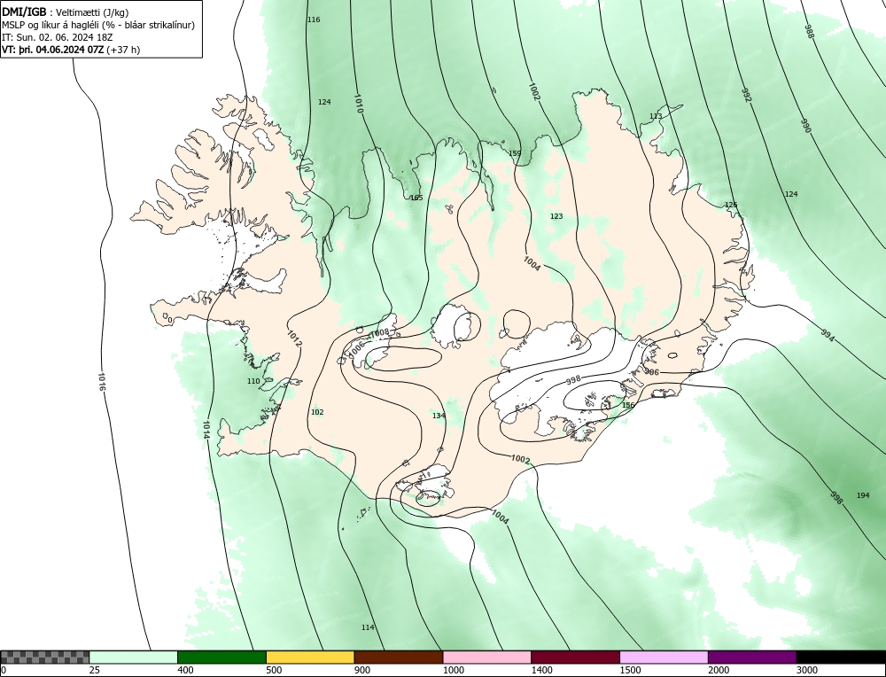Screen dimensions: 886x677
Task: Select the brown 900–1000 legend swatch
Action: coord(399,657)
